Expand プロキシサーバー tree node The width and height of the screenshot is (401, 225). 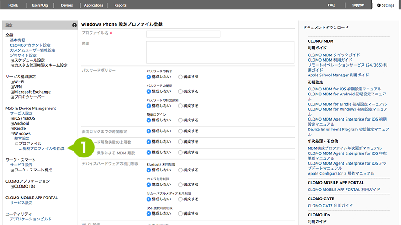(x=12, y=97)
